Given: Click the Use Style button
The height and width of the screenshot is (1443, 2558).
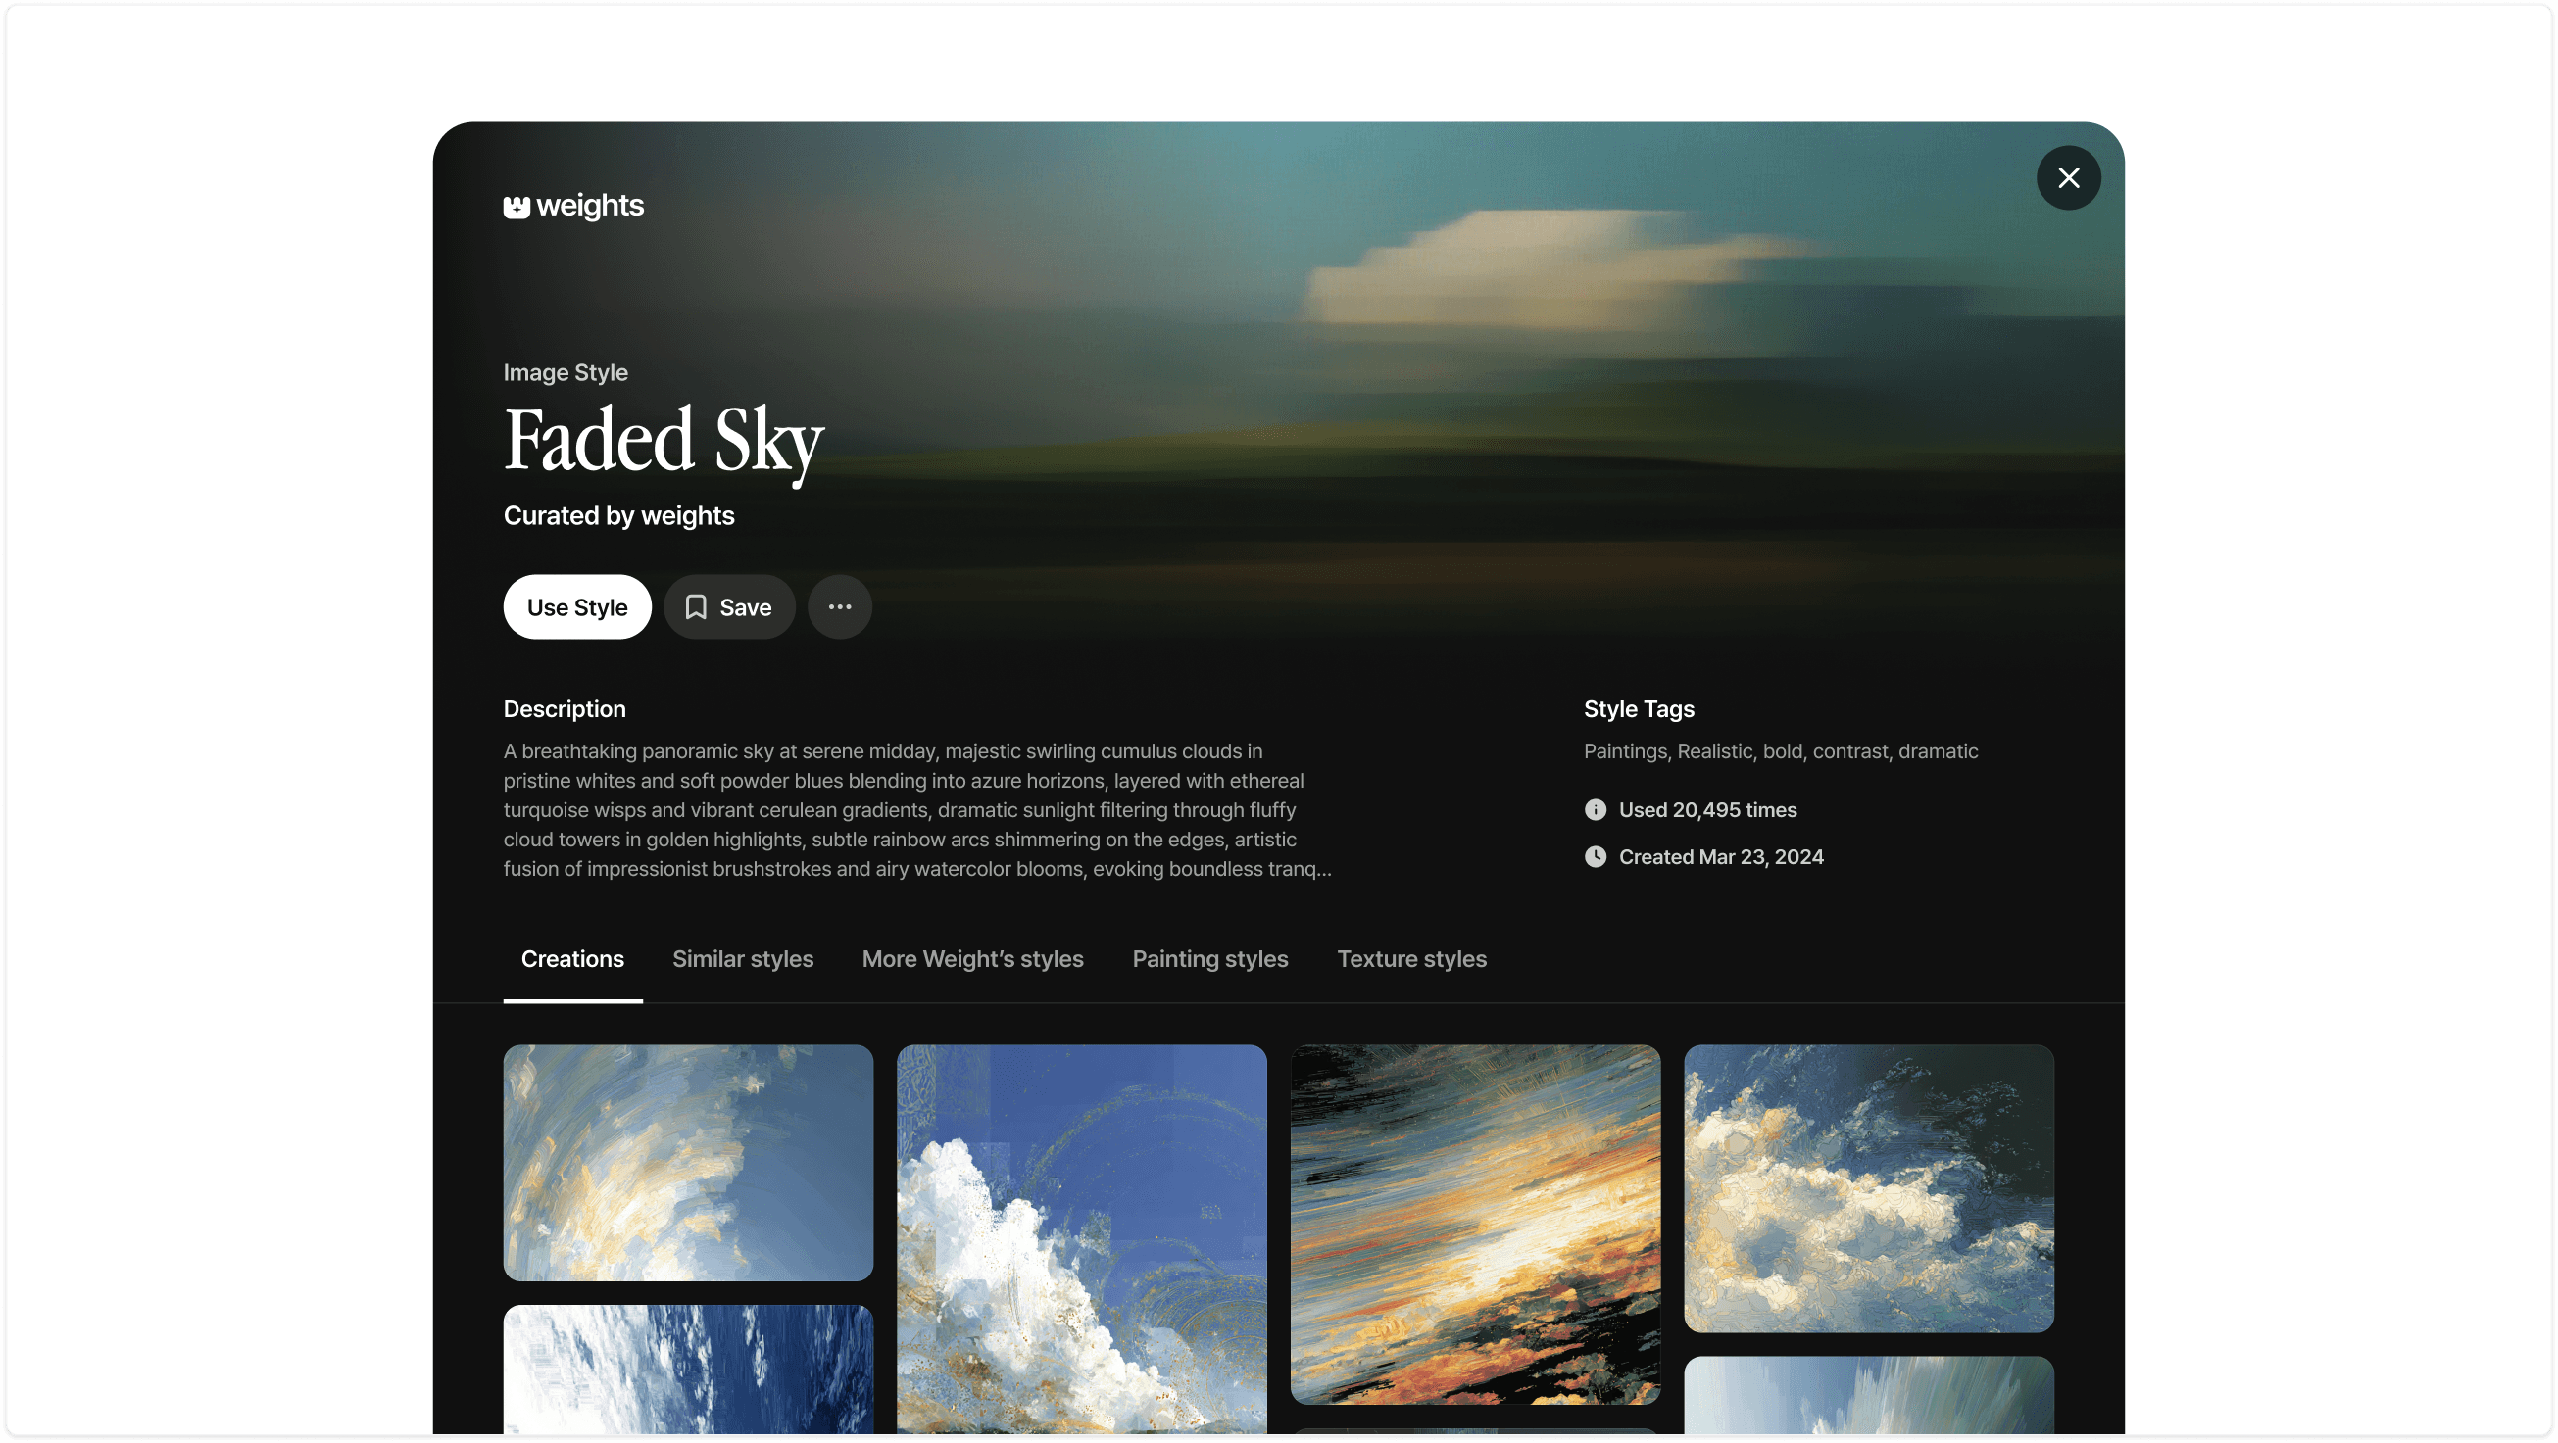Looking at the screenshot, I should pos(577,607).
